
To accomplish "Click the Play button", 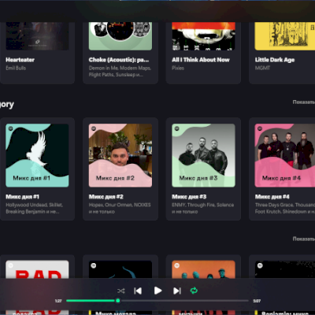I will click(x=157, y=291).
